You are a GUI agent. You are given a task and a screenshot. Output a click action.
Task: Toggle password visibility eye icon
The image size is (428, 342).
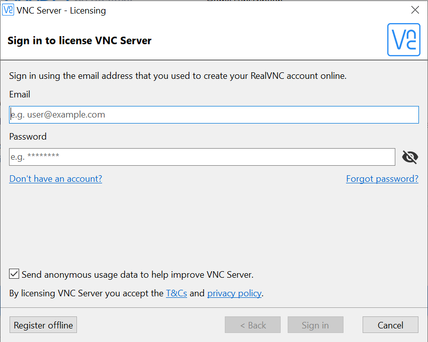click(x=410, y=157)
